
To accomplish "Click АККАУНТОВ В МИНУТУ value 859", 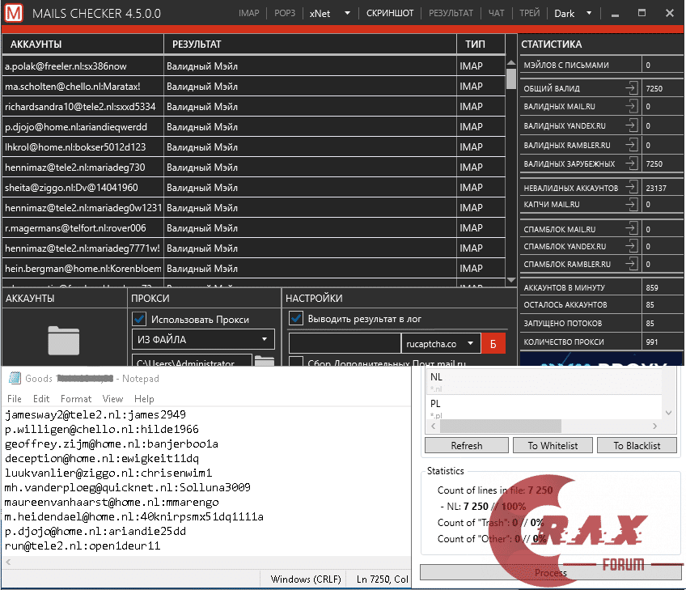I will [652, 287].
